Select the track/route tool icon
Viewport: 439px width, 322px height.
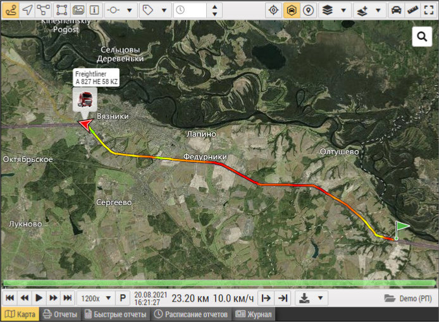(11, 10)
